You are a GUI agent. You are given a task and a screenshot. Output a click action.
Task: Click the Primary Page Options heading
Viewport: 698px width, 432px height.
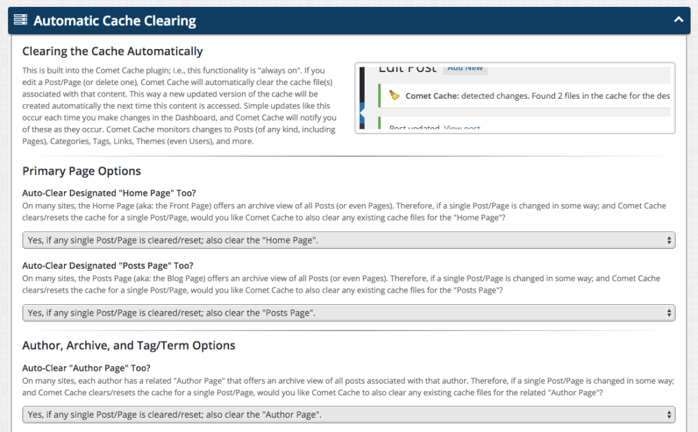[x=82, y=171]
